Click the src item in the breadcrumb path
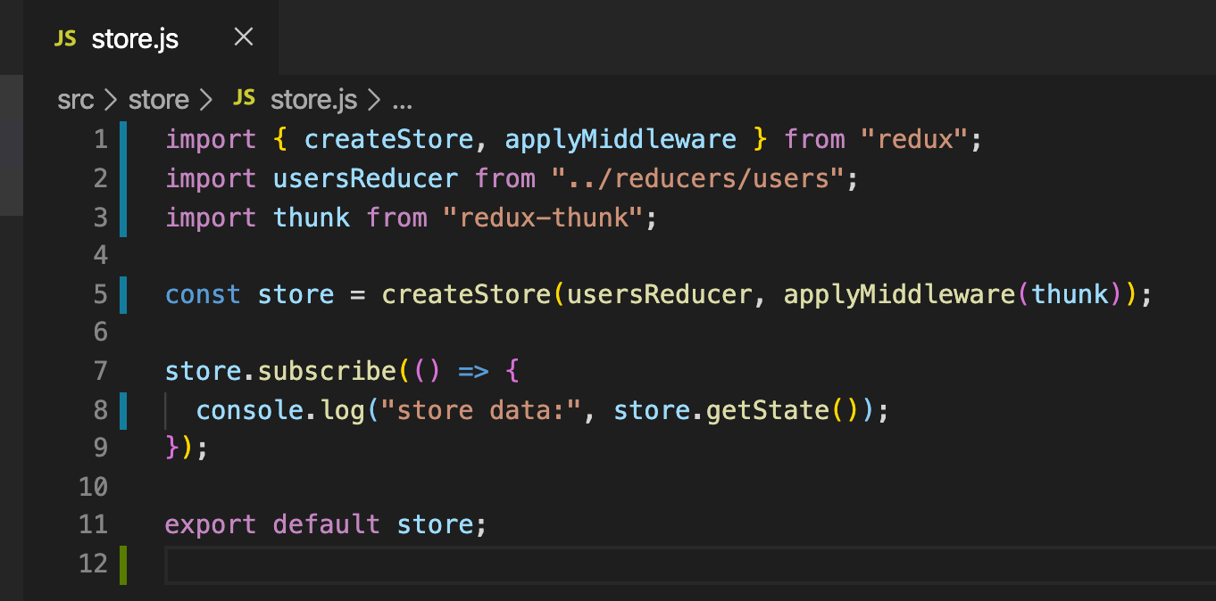 coord(75,99)
